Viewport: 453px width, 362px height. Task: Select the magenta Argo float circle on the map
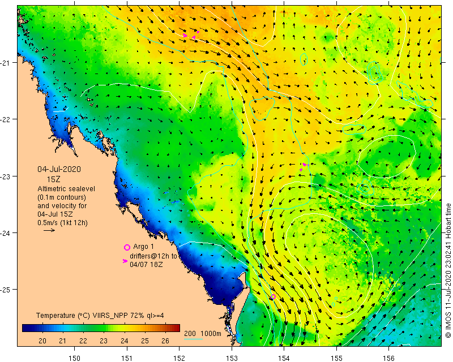273,296
